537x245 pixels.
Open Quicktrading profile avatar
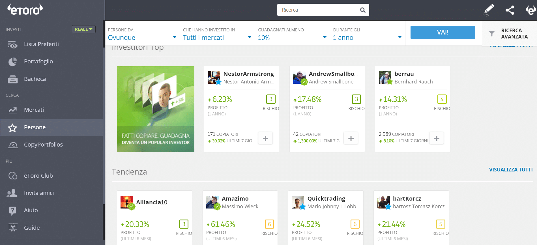coord(298,202)
